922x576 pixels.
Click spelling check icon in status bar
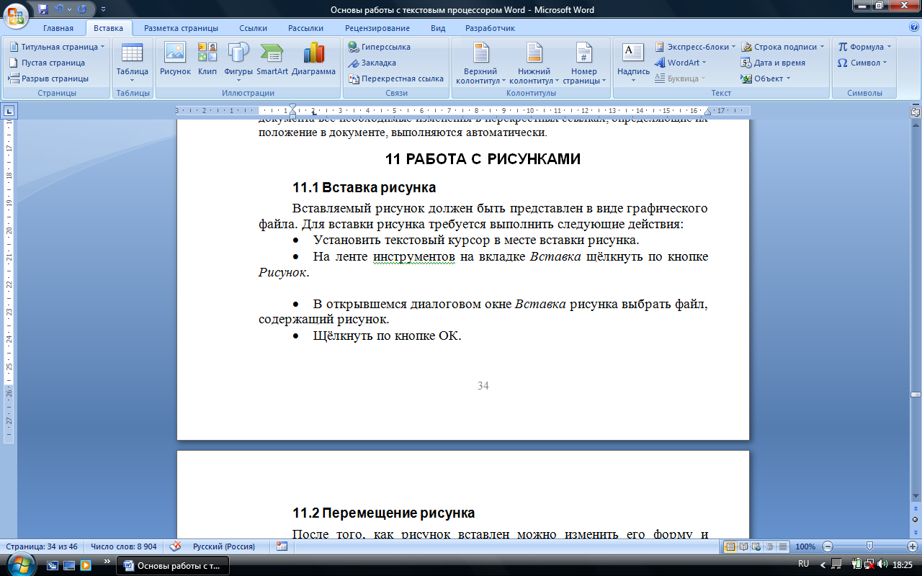(175, 546)
